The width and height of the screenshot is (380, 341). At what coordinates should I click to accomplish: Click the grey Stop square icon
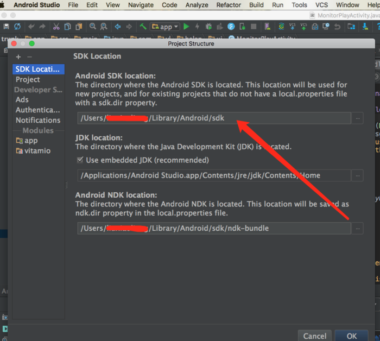(x=254, y=26)
